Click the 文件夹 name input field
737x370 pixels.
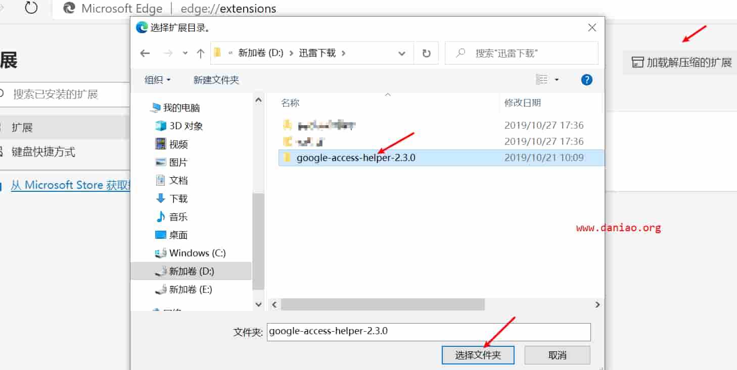429,332
